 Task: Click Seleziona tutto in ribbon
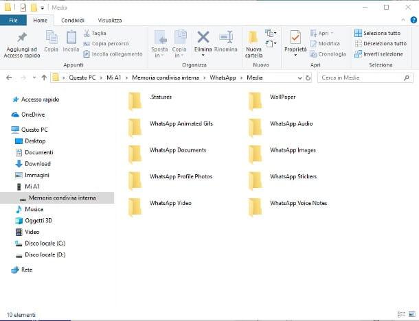click(378, 33)
